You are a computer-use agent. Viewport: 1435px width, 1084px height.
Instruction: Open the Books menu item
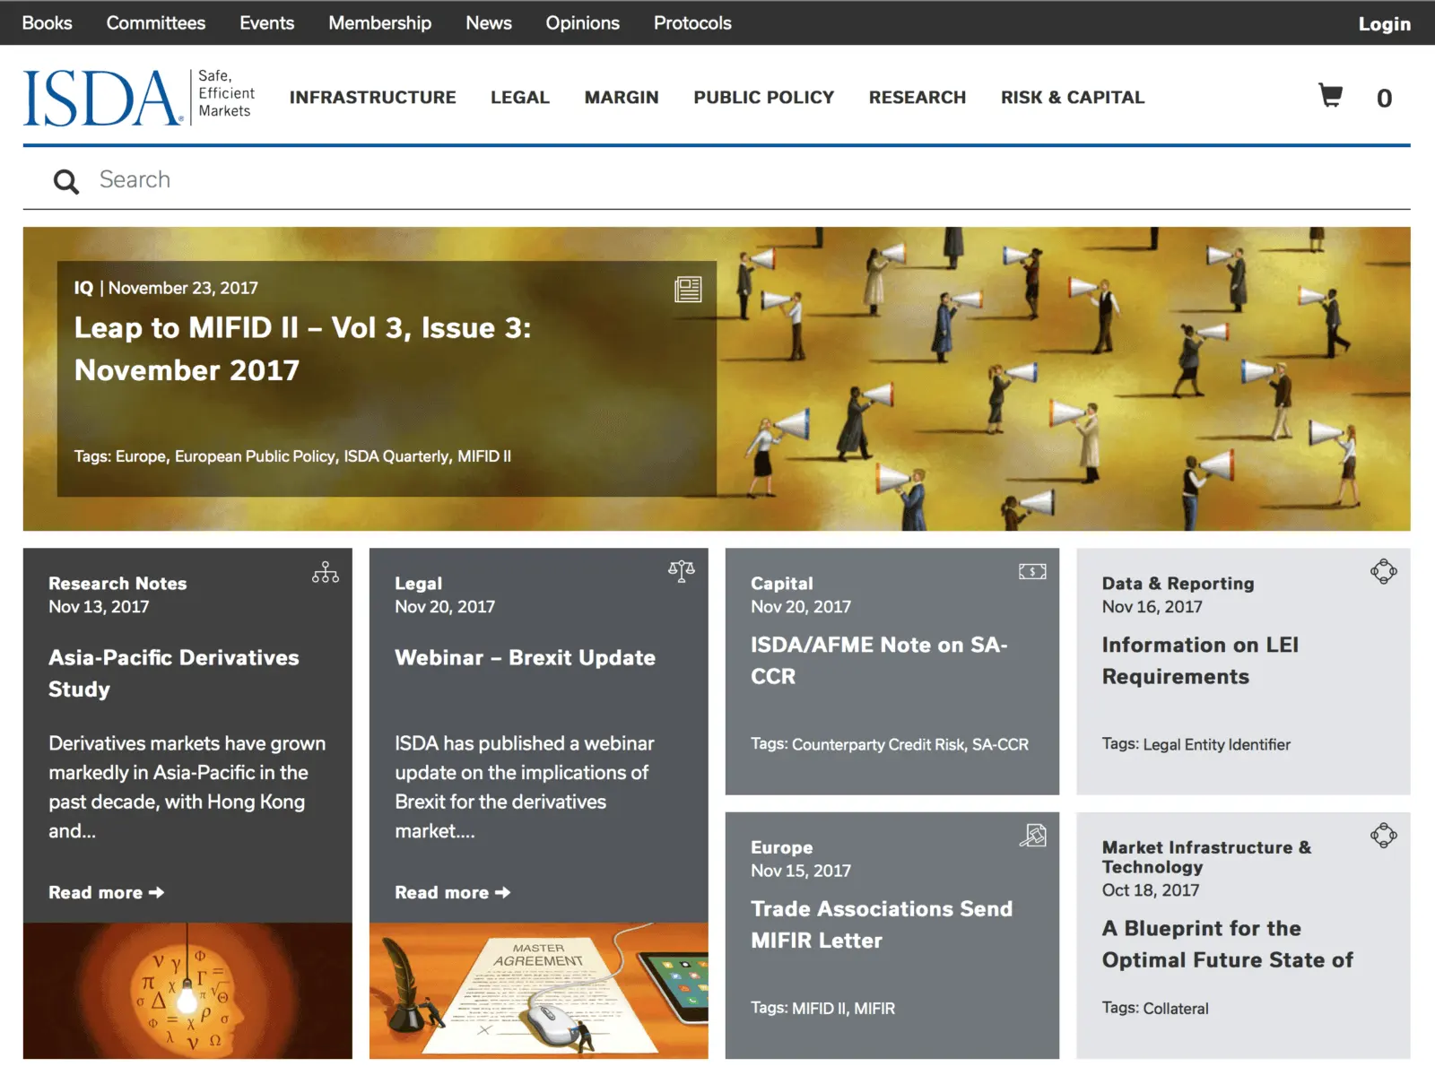47,23
